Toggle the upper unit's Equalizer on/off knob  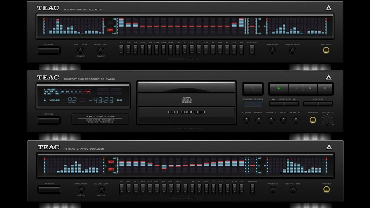point(101,50)
